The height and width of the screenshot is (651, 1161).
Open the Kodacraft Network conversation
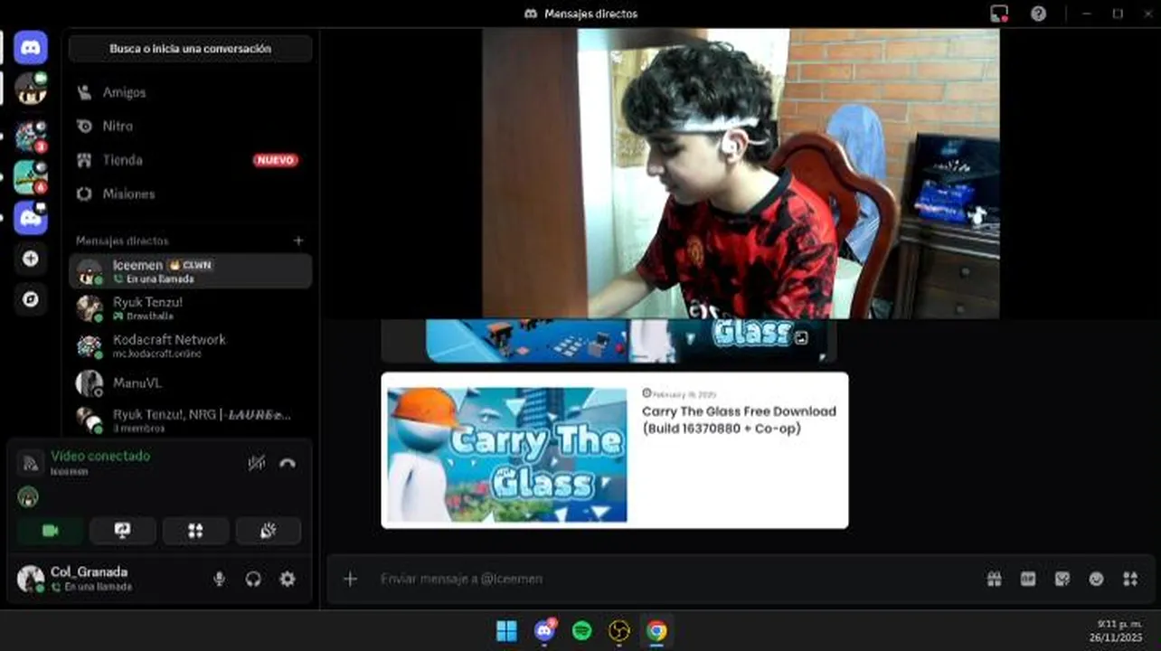[x=191, y=345]
